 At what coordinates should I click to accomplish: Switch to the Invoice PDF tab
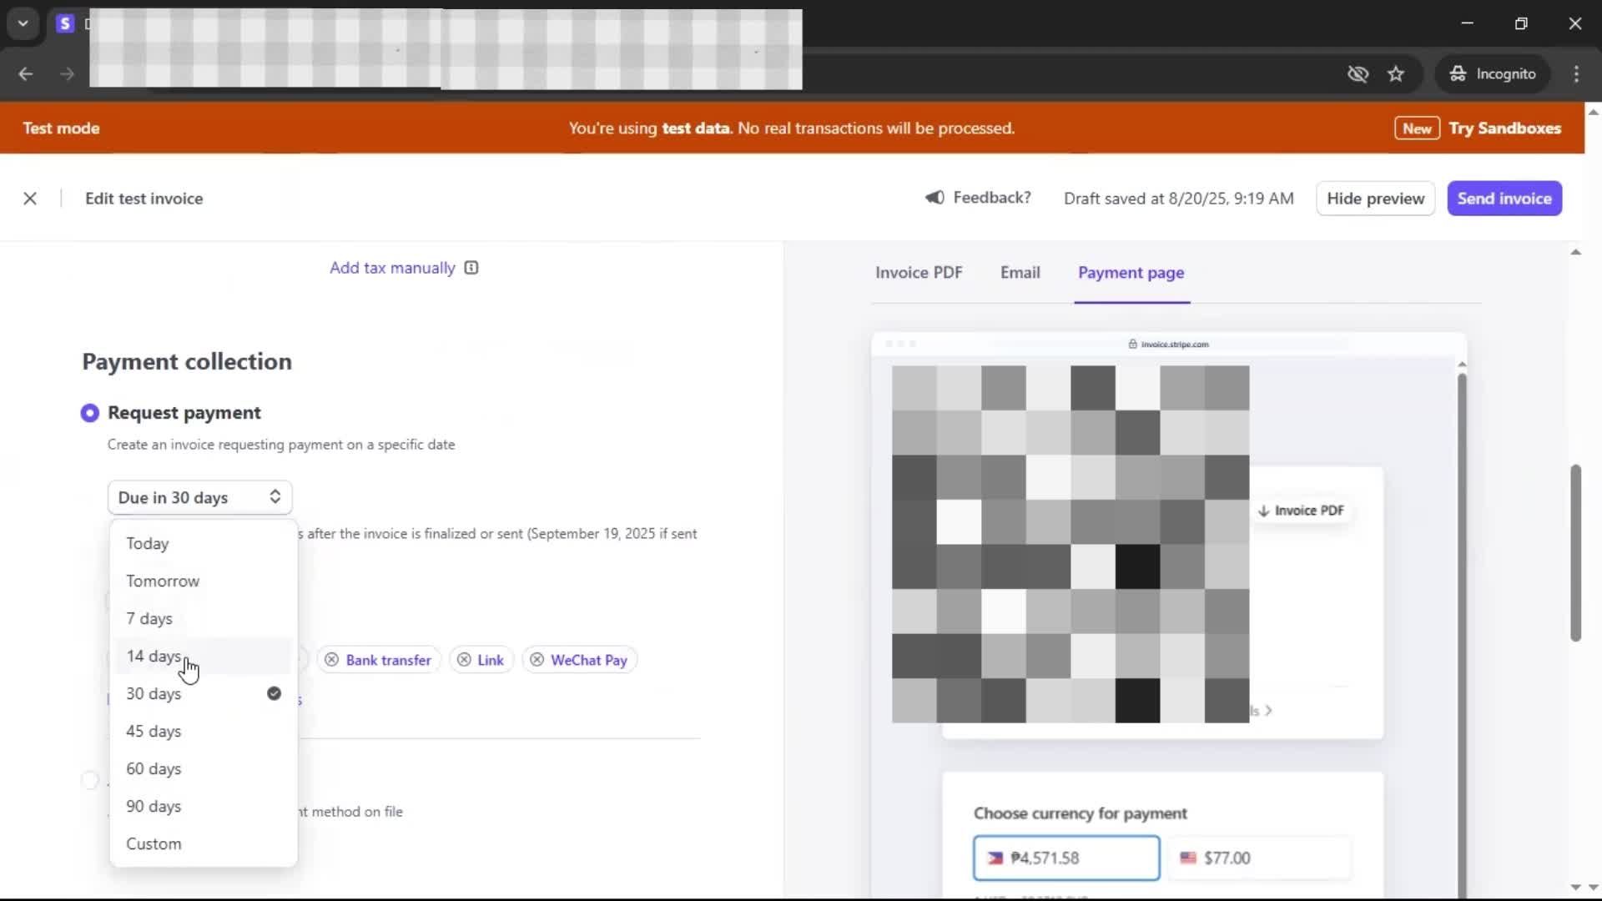coord(918,273)
